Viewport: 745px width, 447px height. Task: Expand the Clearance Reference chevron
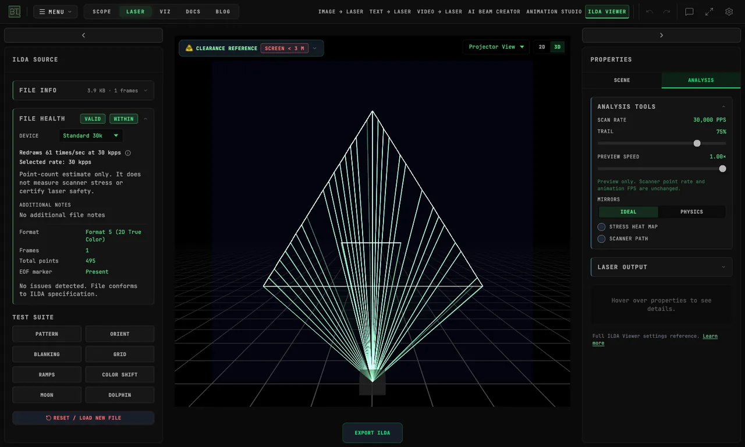tap(315, 48)
